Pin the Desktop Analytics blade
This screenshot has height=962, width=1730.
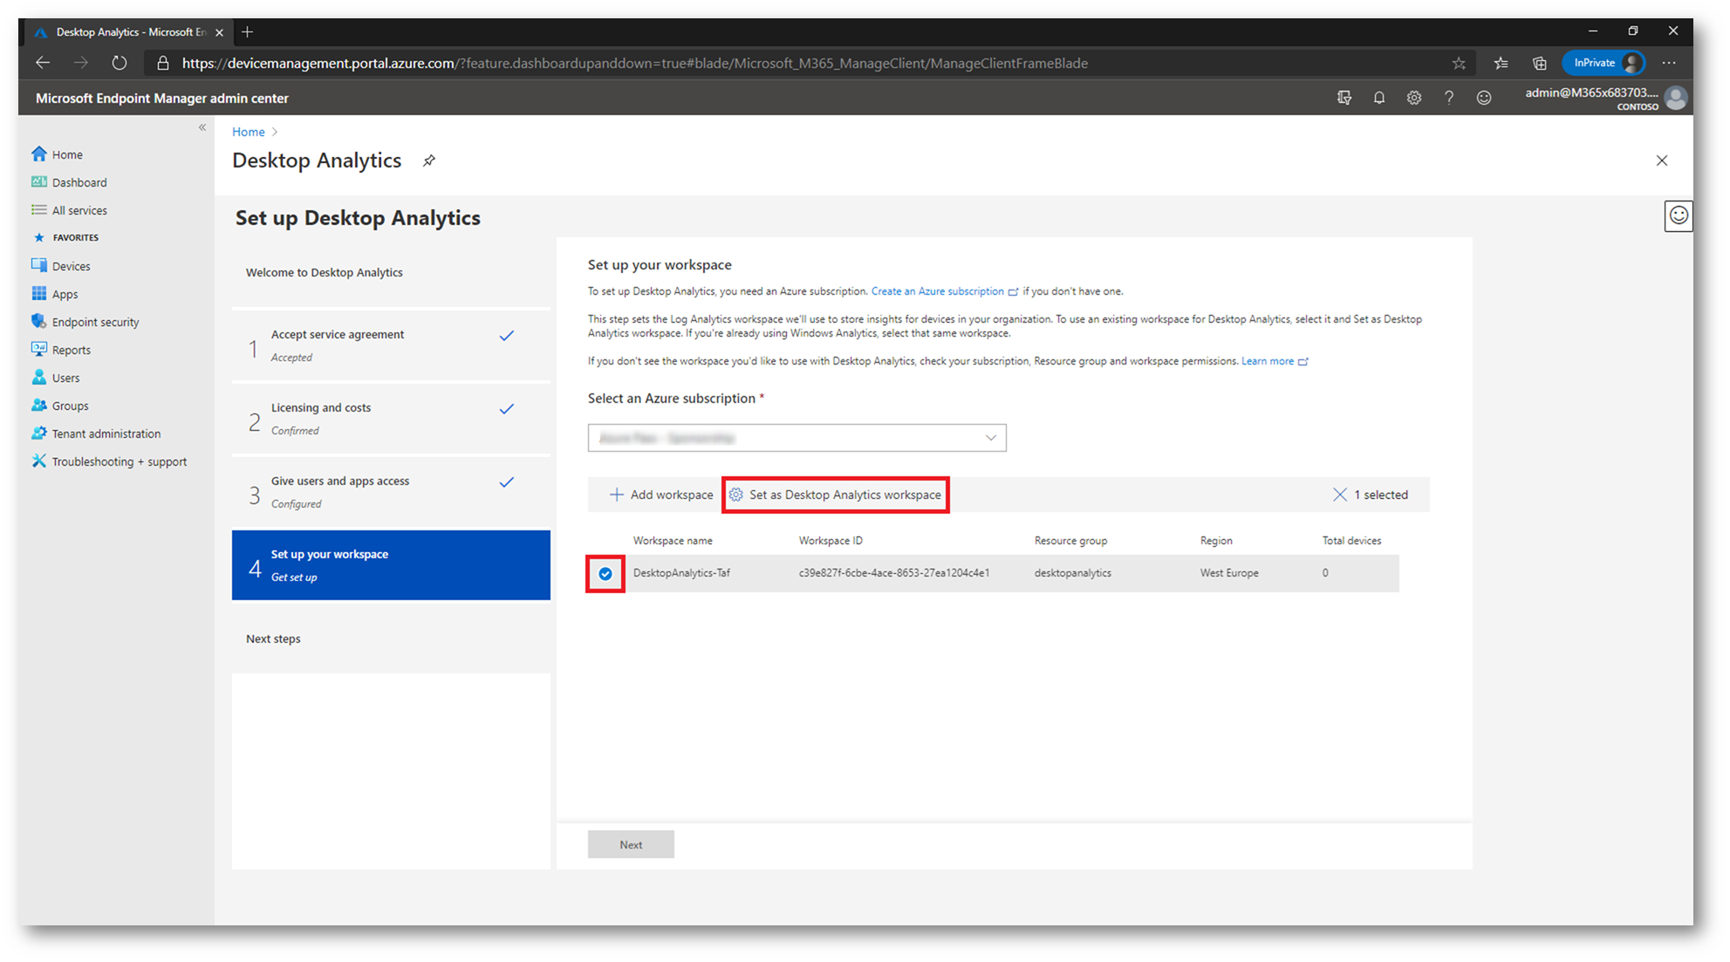click(x=429, y=160)
